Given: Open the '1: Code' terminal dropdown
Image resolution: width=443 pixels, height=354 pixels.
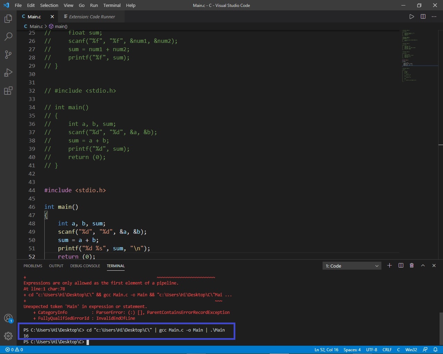Looking at the screenshot, I should 351,265.
